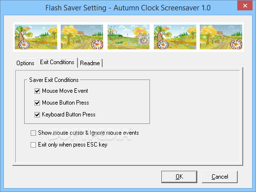Switch to the Options tab
The width and height of the screenshot is (256, 192).
25,63
